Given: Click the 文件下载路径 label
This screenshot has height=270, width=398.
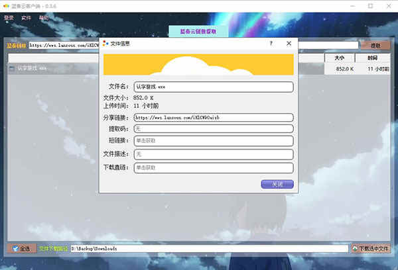Looking at the screenshot, I should tap(53, 249).
